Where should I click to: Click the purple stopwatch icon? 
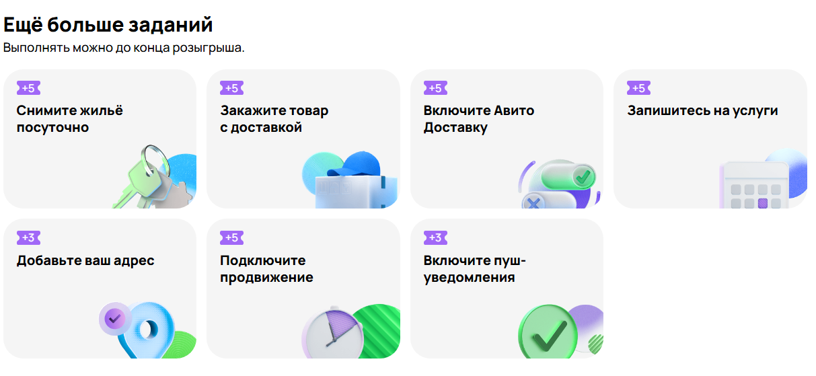(334, 332)
